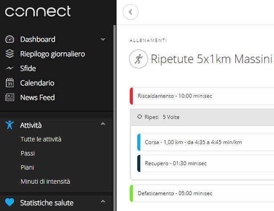Screen dimensions: 274x211
Task: Open Tutte le attività submenu item
Action: click(x=41, y=139)
